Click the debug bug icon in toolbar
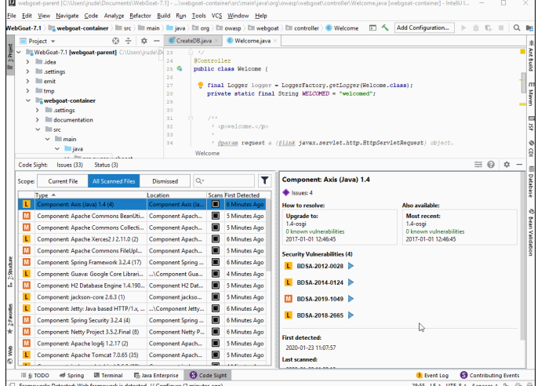Viewport: 545px width, 386px height. [x=476, y=27]
